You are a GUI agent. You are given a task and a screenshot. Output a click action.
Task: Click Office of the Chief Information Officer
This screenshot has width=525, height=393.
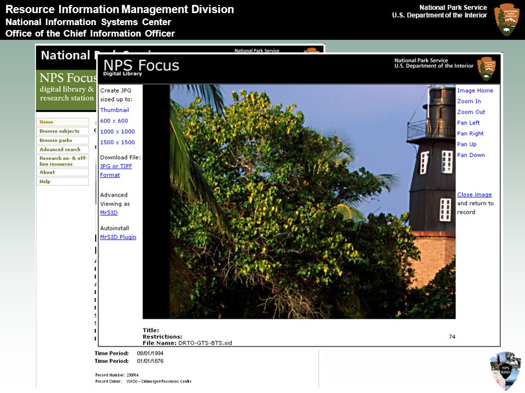[90, 33]
